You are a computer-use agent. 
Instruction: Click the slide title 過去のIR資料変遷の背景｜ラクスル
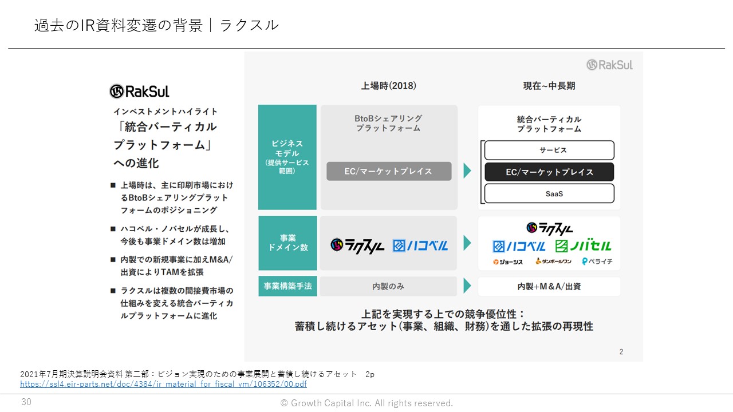pos(156,25)
